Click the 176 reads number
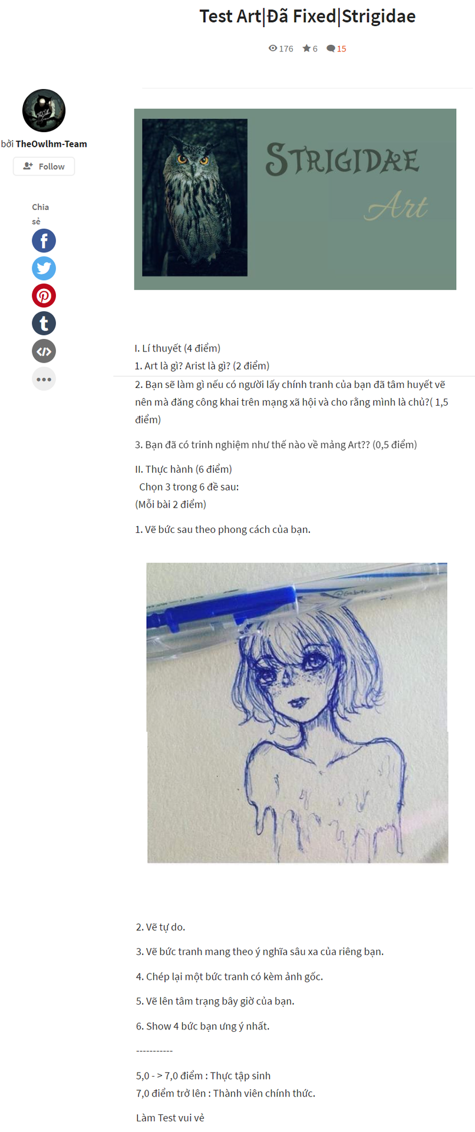Screen dimensions: 475x1132 tap(286, 49)
